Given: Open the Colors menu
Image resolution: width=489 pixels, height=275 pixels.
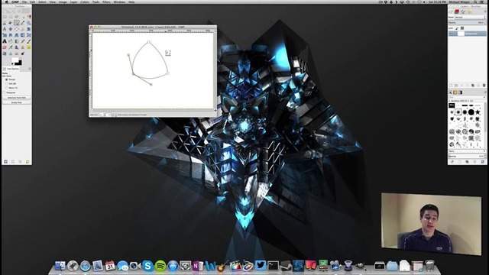Looking at the screenshot, I should [x=85, y=2].
